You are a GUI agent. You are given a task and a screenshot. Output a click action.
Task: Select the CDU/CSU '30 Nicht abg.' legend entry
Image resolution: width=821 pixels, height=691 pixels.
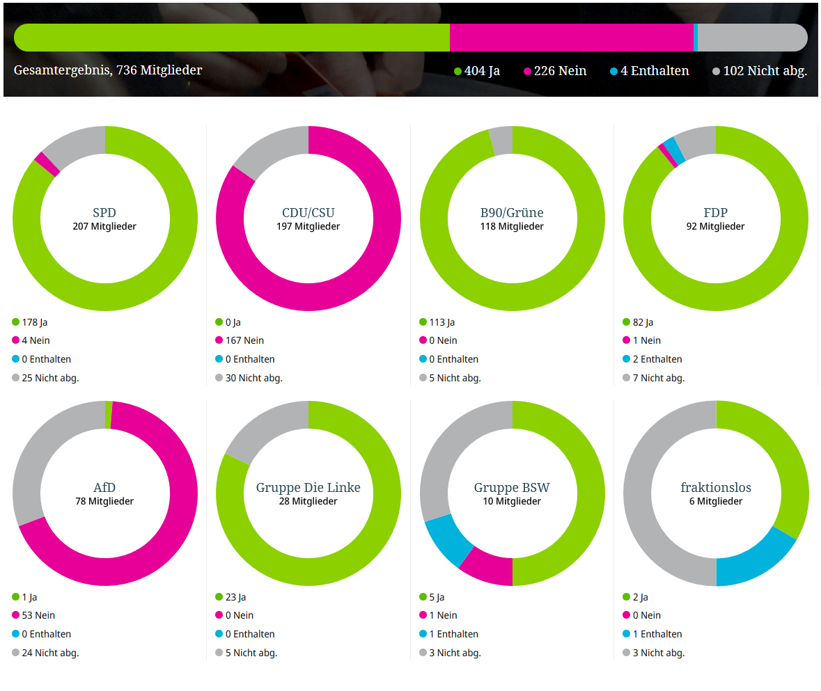coord(249,378)
